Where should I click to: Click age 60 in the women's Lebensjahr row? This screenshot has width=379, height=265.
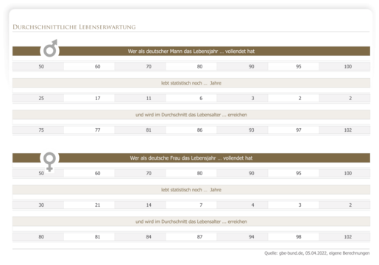[98, 173]
